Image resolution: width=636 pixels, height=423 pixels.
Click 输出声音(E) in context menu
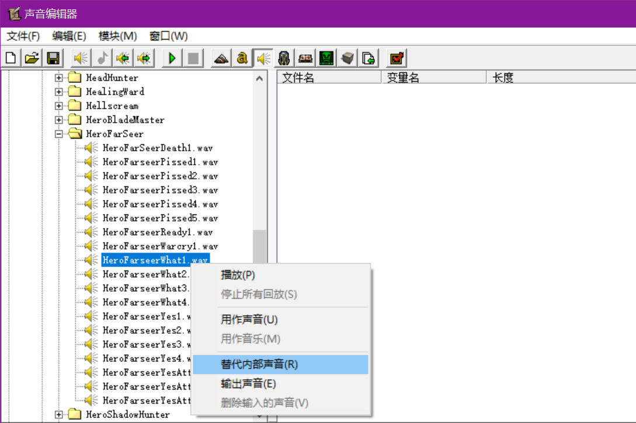pyautogui.click(x=248, y=384)
